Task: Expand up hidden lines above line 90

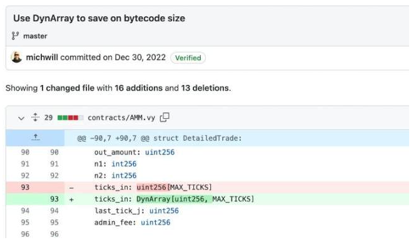Action: [x=35, y=137]
